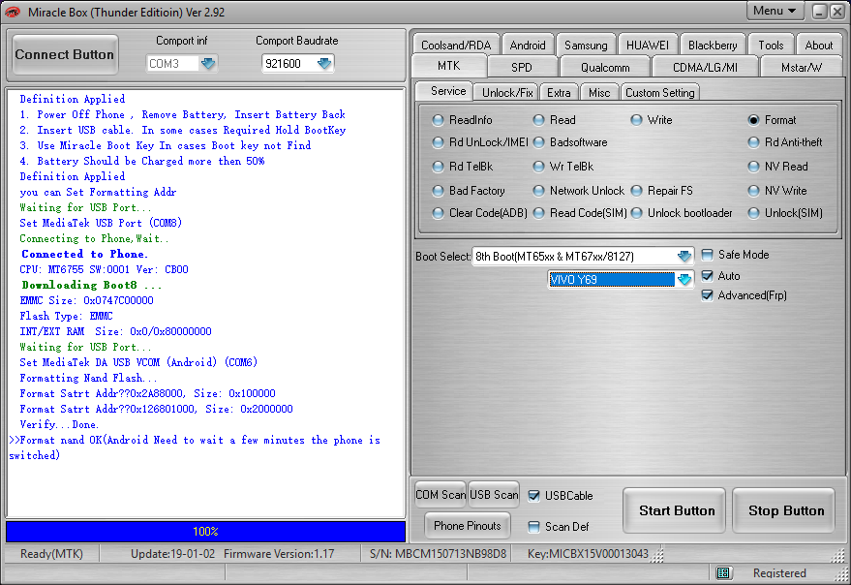This screenshot has width=851, height=585.
Task: Click the small list icon beside Registered
Action: (x=722, y=572)
